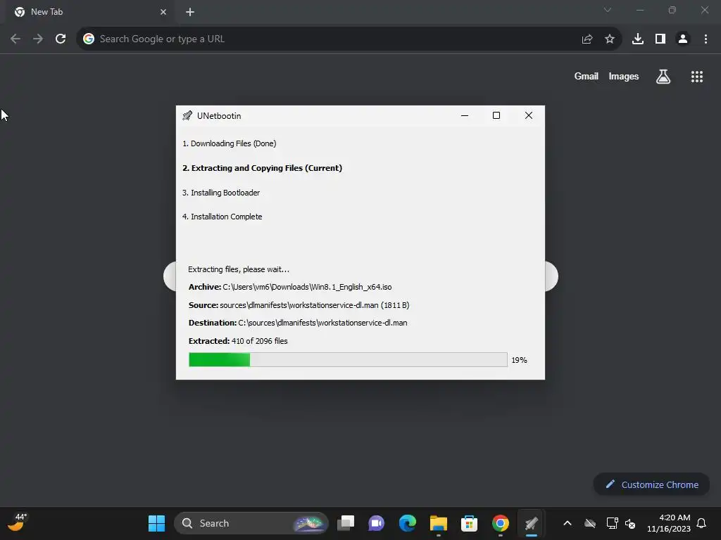
Task: Open the weather widget showing 44°
Action: pyautogui.click(x=18, y=522)
